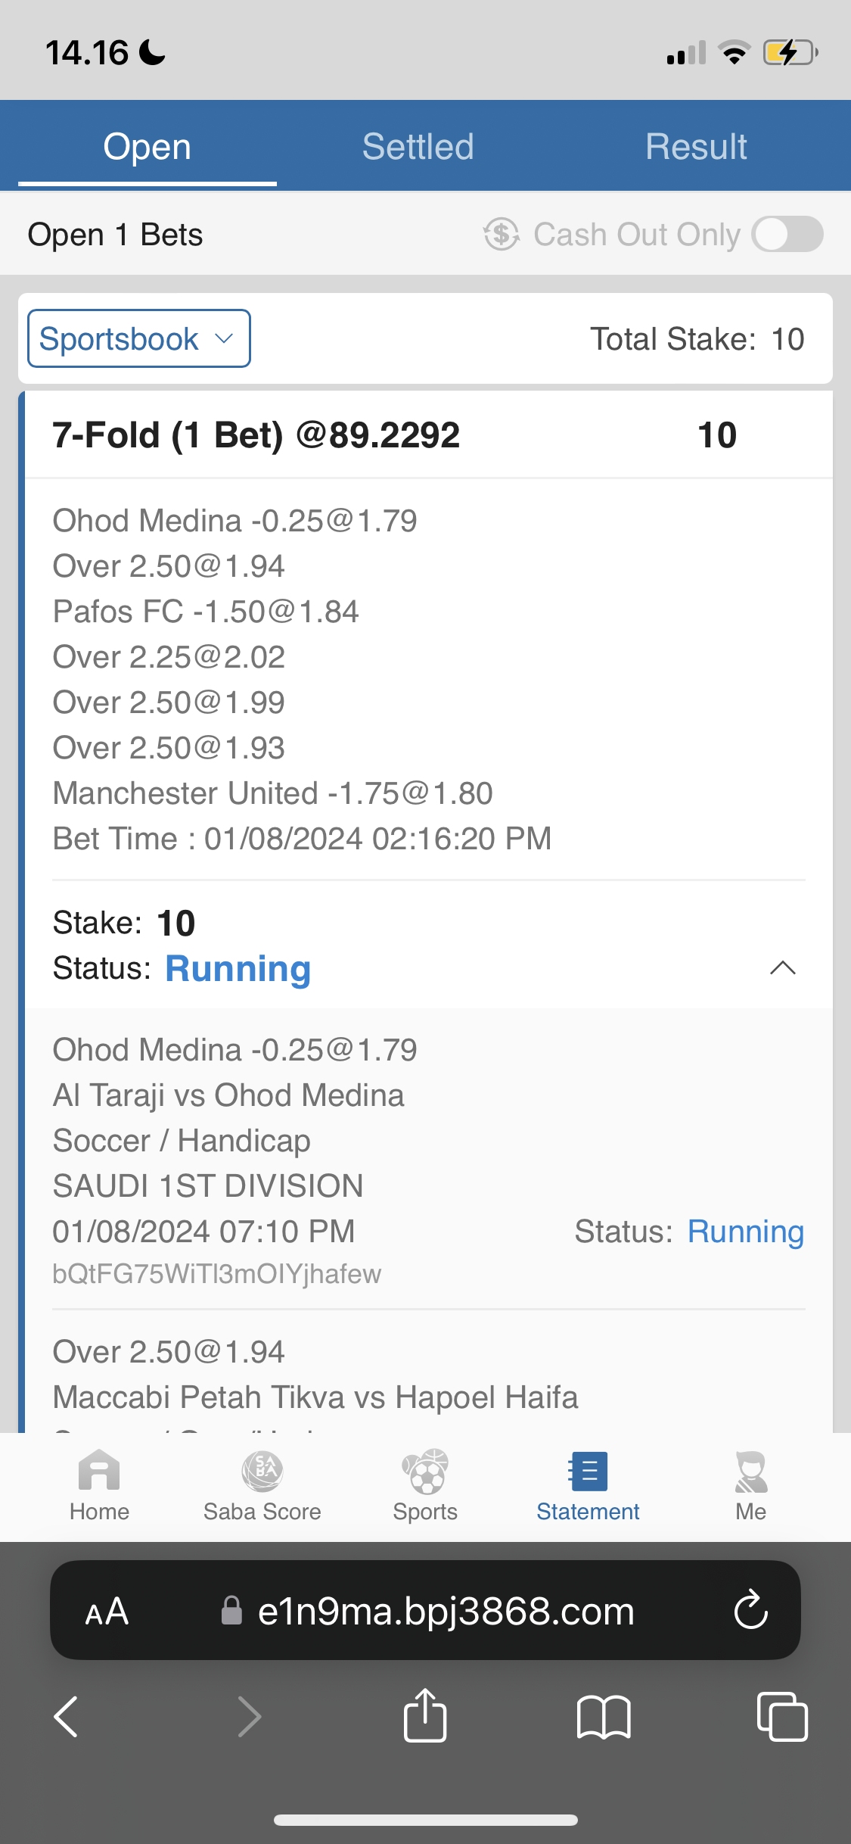Switch to the Result tab

tap(696, 146)
